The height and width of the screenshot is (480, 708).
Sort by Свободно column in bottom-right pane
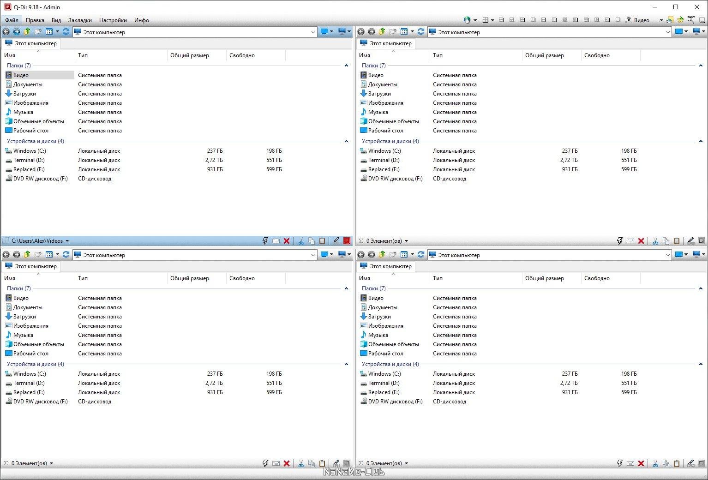[x=597, y=278]
